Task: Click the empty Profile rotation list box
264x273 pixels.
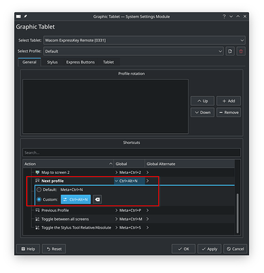Action: (106, 106)
